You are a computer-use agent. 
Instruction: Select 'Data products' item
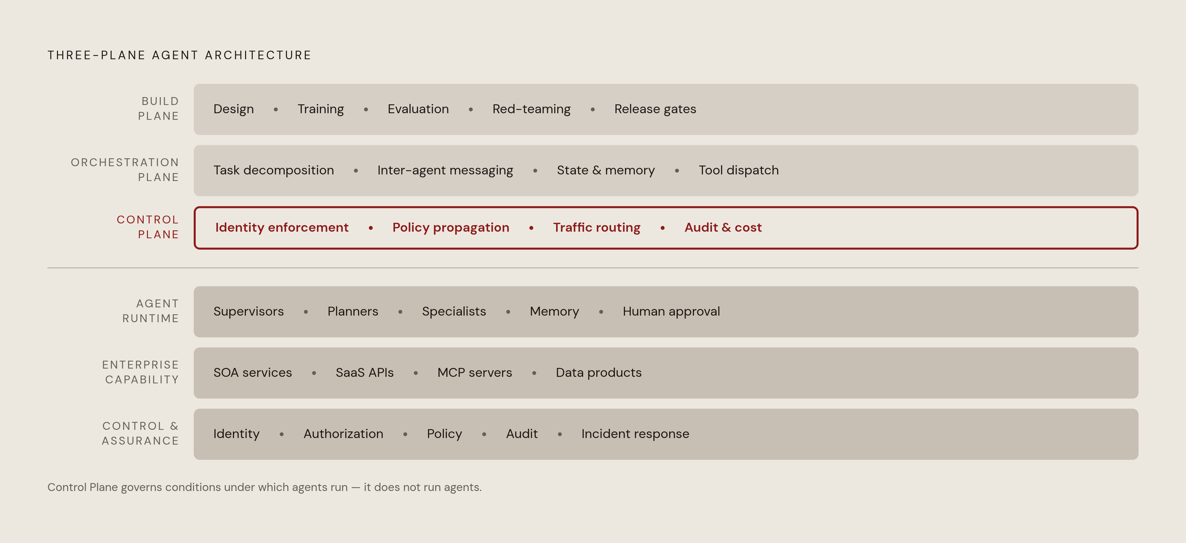[599, 373]
